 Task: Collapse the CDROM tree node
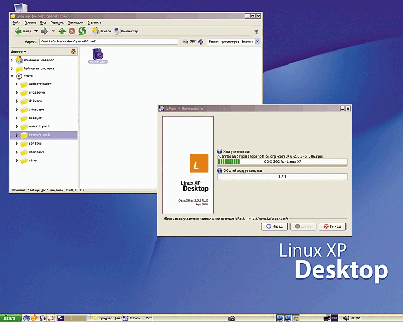pyautogui.click(x=12, y=76)
